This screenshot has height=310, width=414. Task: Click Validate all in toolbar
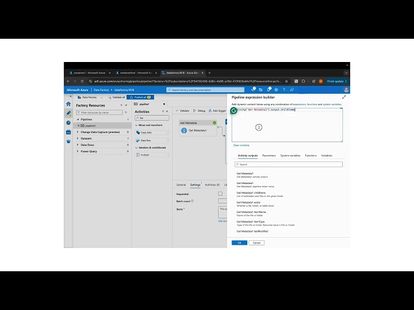116,98
